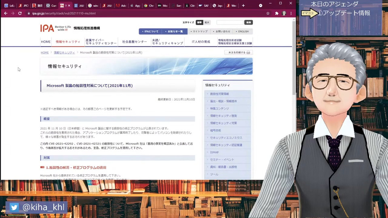Click the padlock site info icon
Viewport: 388px width, 218px height.
click(x=29, y=13)
